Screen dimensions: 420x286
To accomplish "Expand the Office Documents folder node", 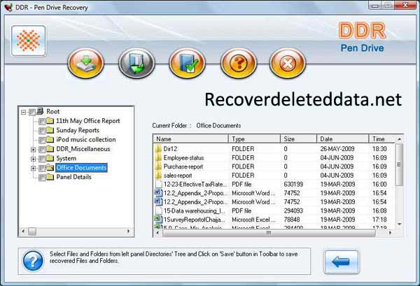I will [33, 169].
